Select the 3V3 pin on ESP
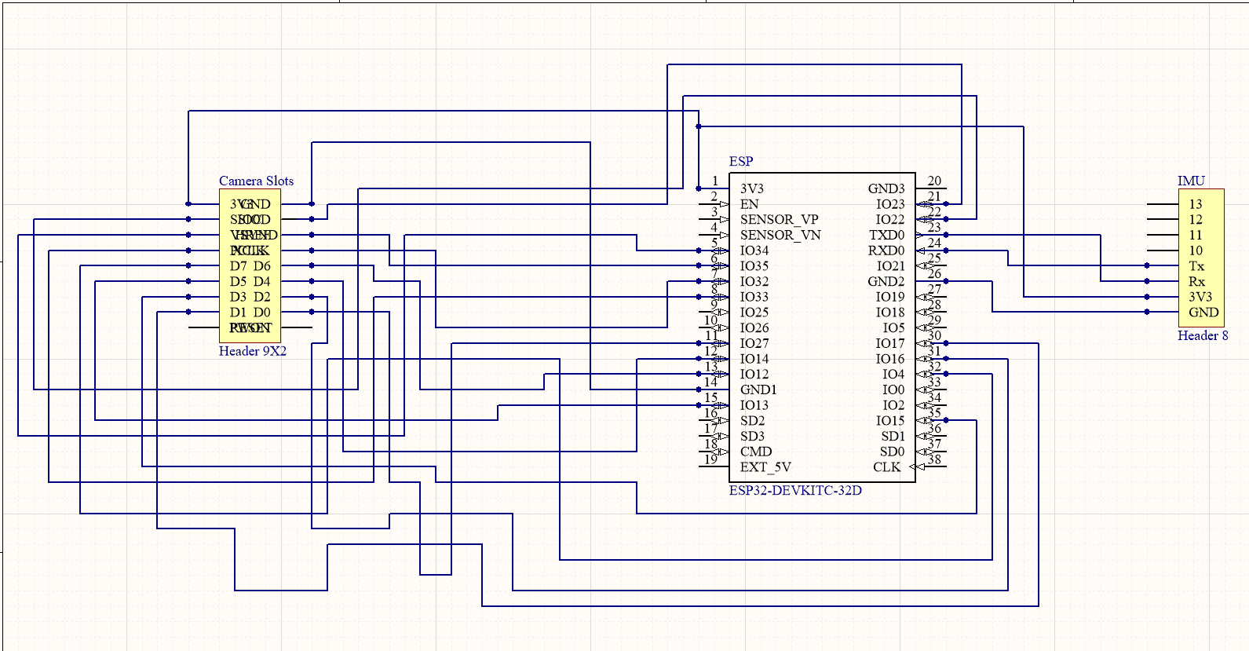Screen dimensions: 1249x651 tap(751, 188)
